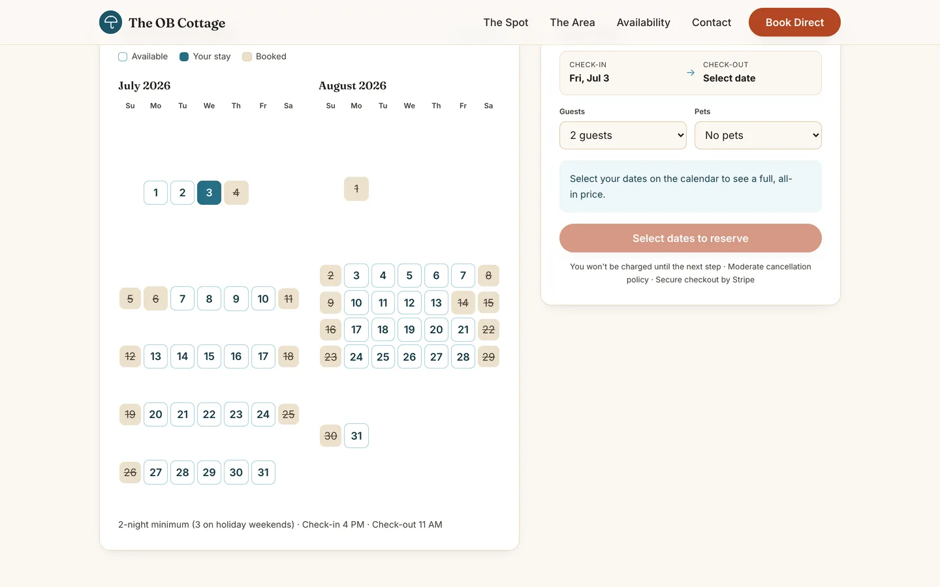Image resolution: width=940 pixels, height=587 pixels.
Task: Click the Book Direct button
Action: coord(794,22)
